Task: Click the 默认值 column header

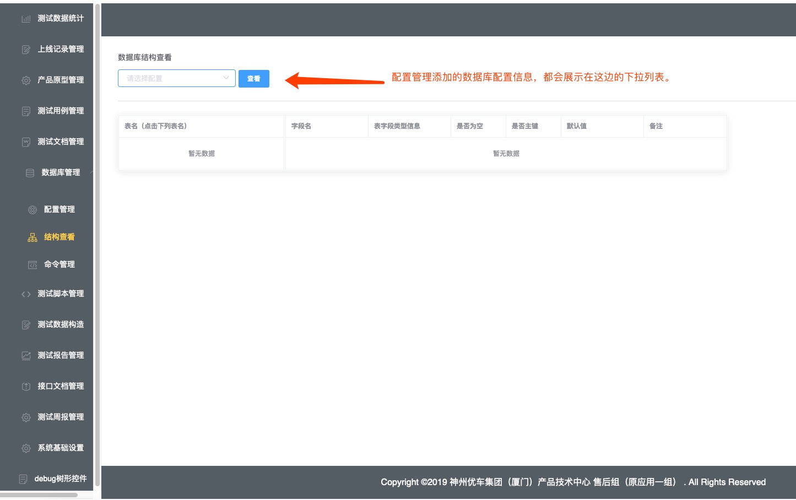Action: click(602, 126)
